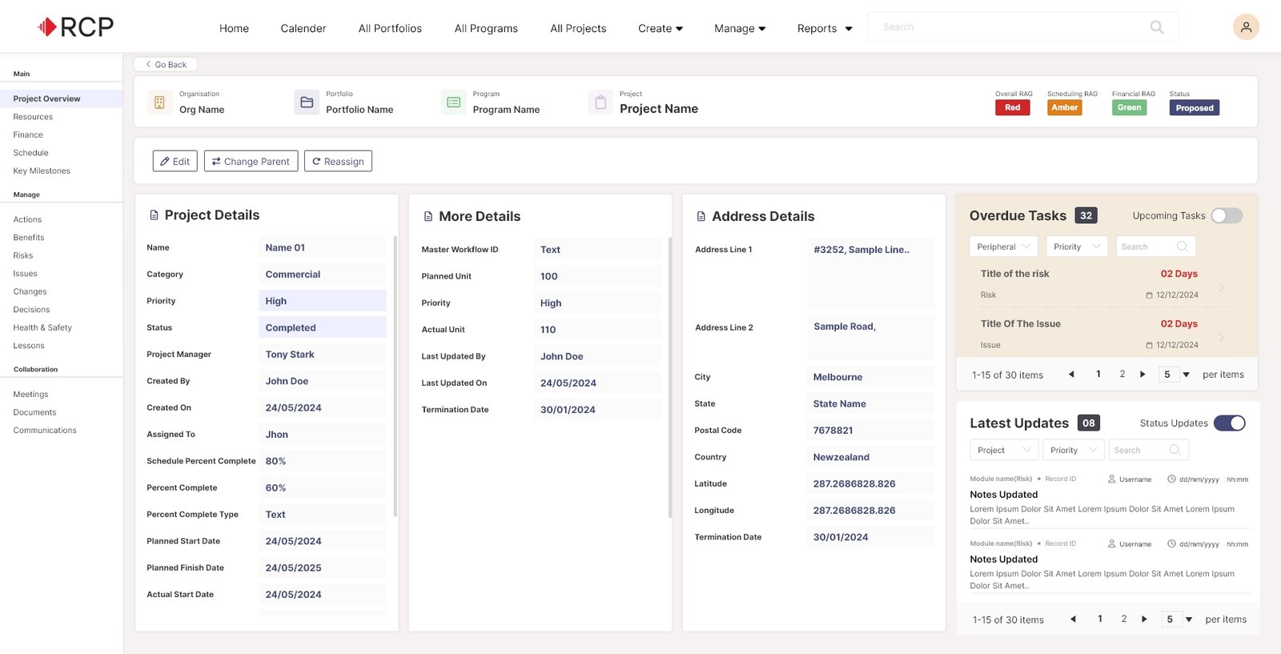
Task: Click the header search magnifier icon
Action: tap(1157, 27)
